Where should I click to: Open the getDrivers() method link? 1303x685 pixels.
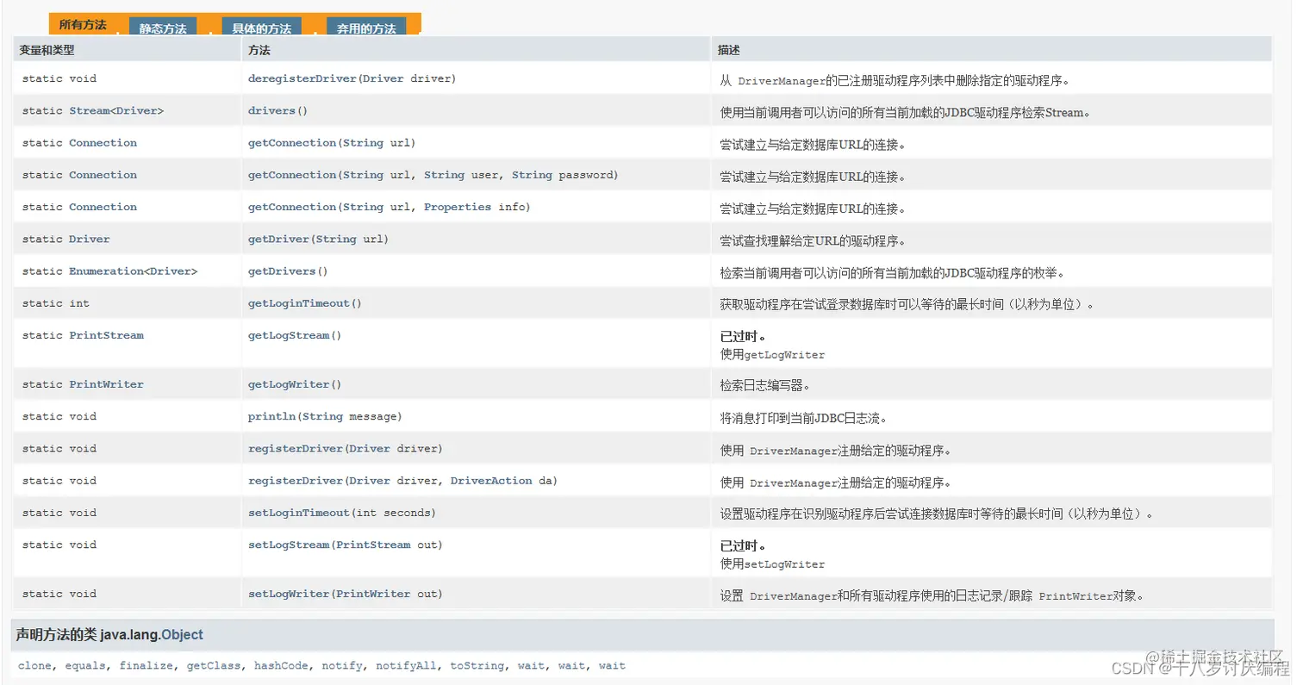[x=282, y=271]
